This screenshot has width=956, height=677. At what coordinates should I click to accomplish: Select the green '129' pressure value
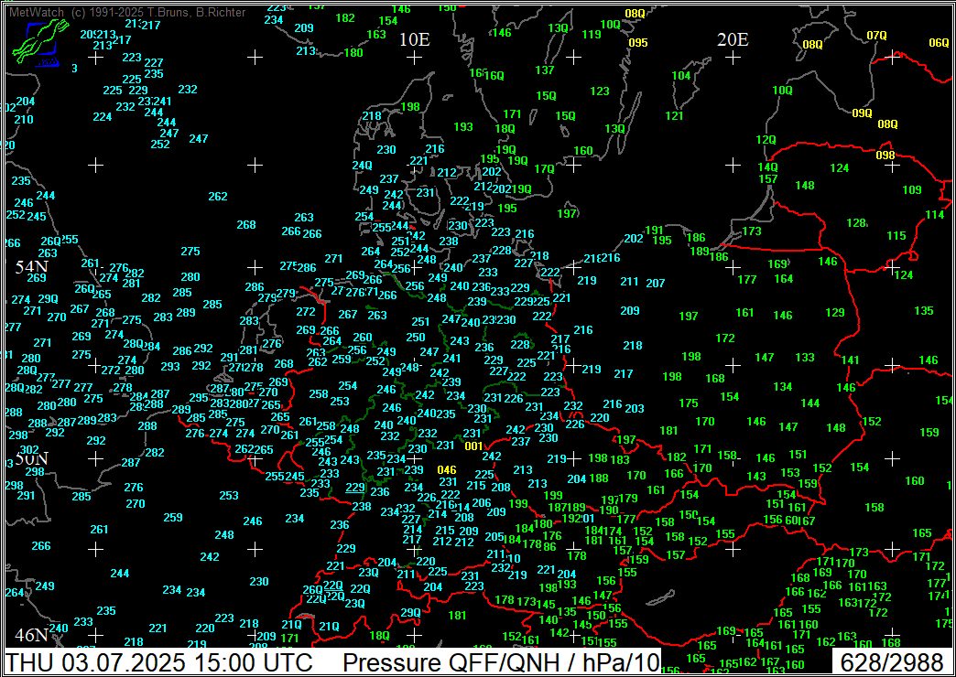click(x=835, y=313)
